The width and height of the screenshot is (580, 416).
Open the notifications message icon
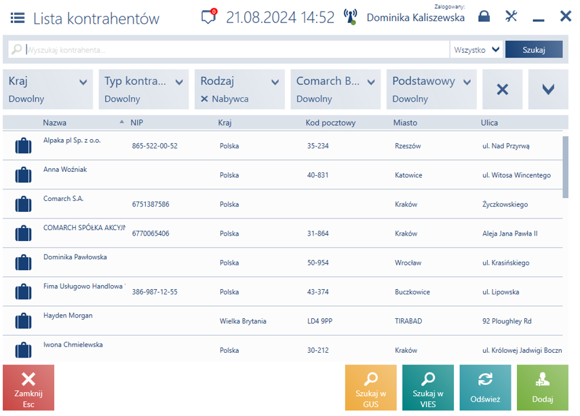(x=209, y=16)
